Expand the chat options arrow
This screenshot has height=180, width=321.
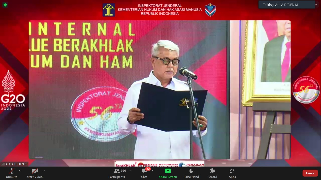(x=152, y=171)
